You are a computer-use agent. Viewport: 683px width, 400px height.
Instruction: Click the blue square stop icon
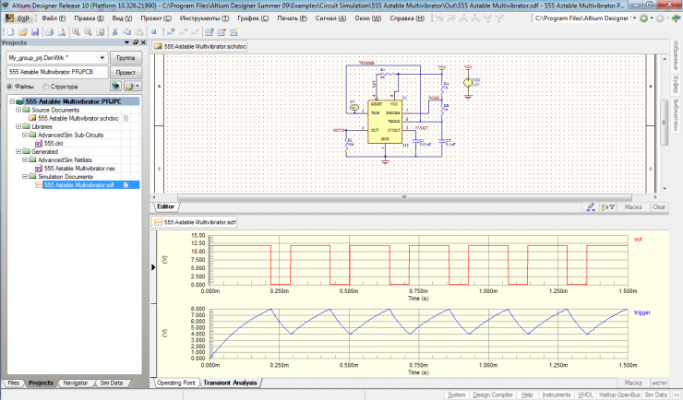pos(154,31)
